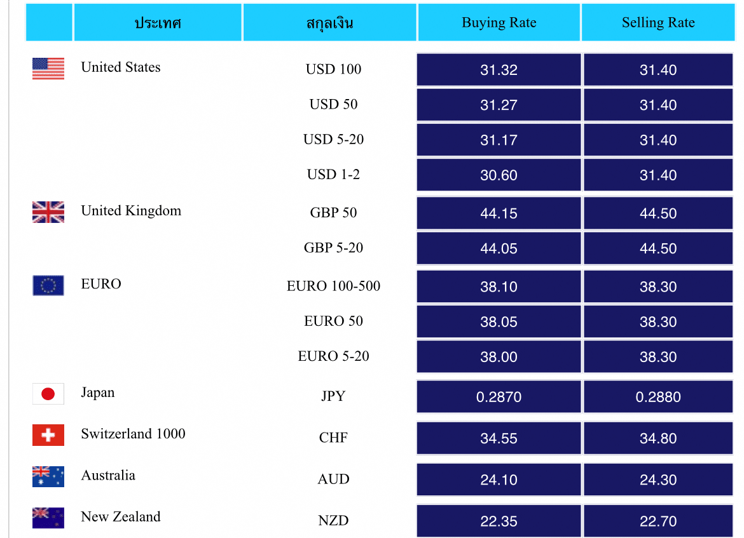Image resolution: width=744 pixels, height=538 pixels.
Task: Click the United States flag icon
Action: pyautogui.click(x=48, y=69)
